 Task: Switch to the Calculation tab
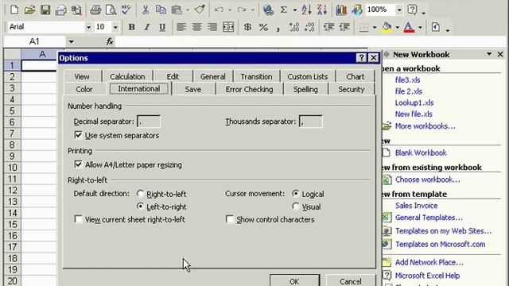click(127, 76)
